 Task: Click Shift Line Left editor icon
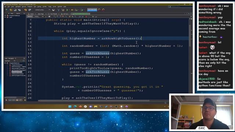[x=79, y=16]
